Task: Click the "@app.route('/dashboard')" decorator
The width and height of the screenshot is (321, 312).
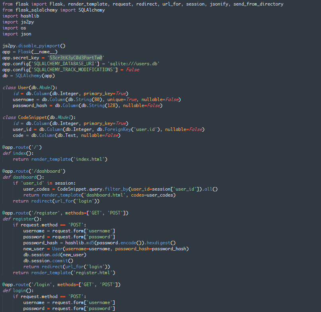Action: coord(34,171)
